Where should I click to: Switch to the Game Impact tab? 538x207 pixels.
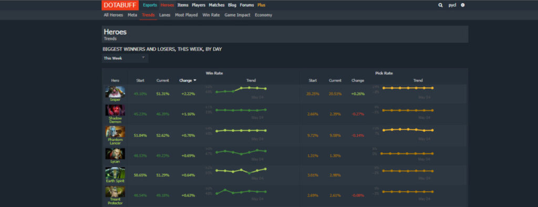click(237, 15)
